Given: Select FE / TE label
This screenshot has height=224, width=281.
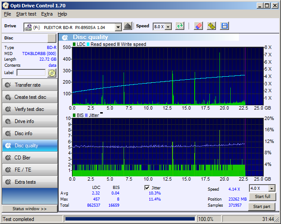Looking at the screenshot, I should point(23,170).
